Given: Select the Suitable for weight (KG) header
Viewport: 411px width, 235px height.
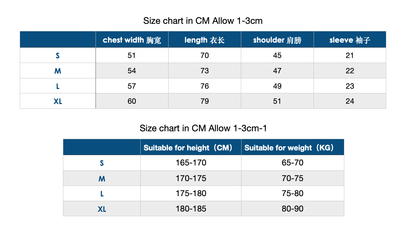Looking at the screenshot, I should (293, 147).
